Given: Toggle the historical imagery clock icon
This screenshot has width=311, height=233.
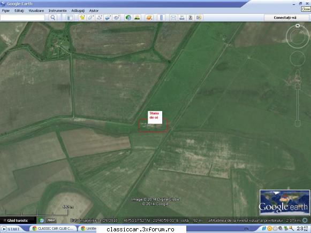Looking at the screenshot, I should [128, 18].
